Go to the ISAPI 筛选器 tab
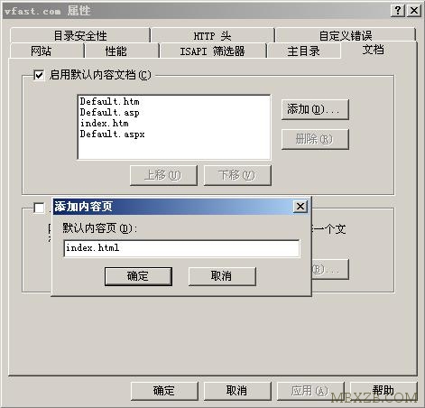Viewport: 425px width, 408px height. coord(213,51)
